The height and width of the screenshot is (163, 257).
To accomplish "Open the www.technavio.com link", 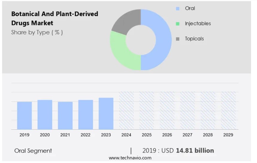I will [130, 158].
